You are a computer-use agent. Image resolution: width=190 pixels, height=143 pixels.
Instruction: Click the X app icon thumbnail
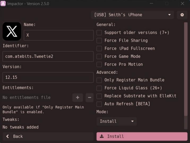coord(12,31)
